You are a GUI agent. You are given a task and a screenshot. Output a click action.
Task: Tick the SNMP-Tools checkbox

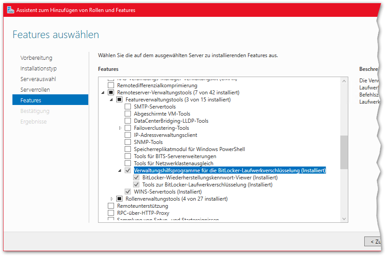coord(128,142)
